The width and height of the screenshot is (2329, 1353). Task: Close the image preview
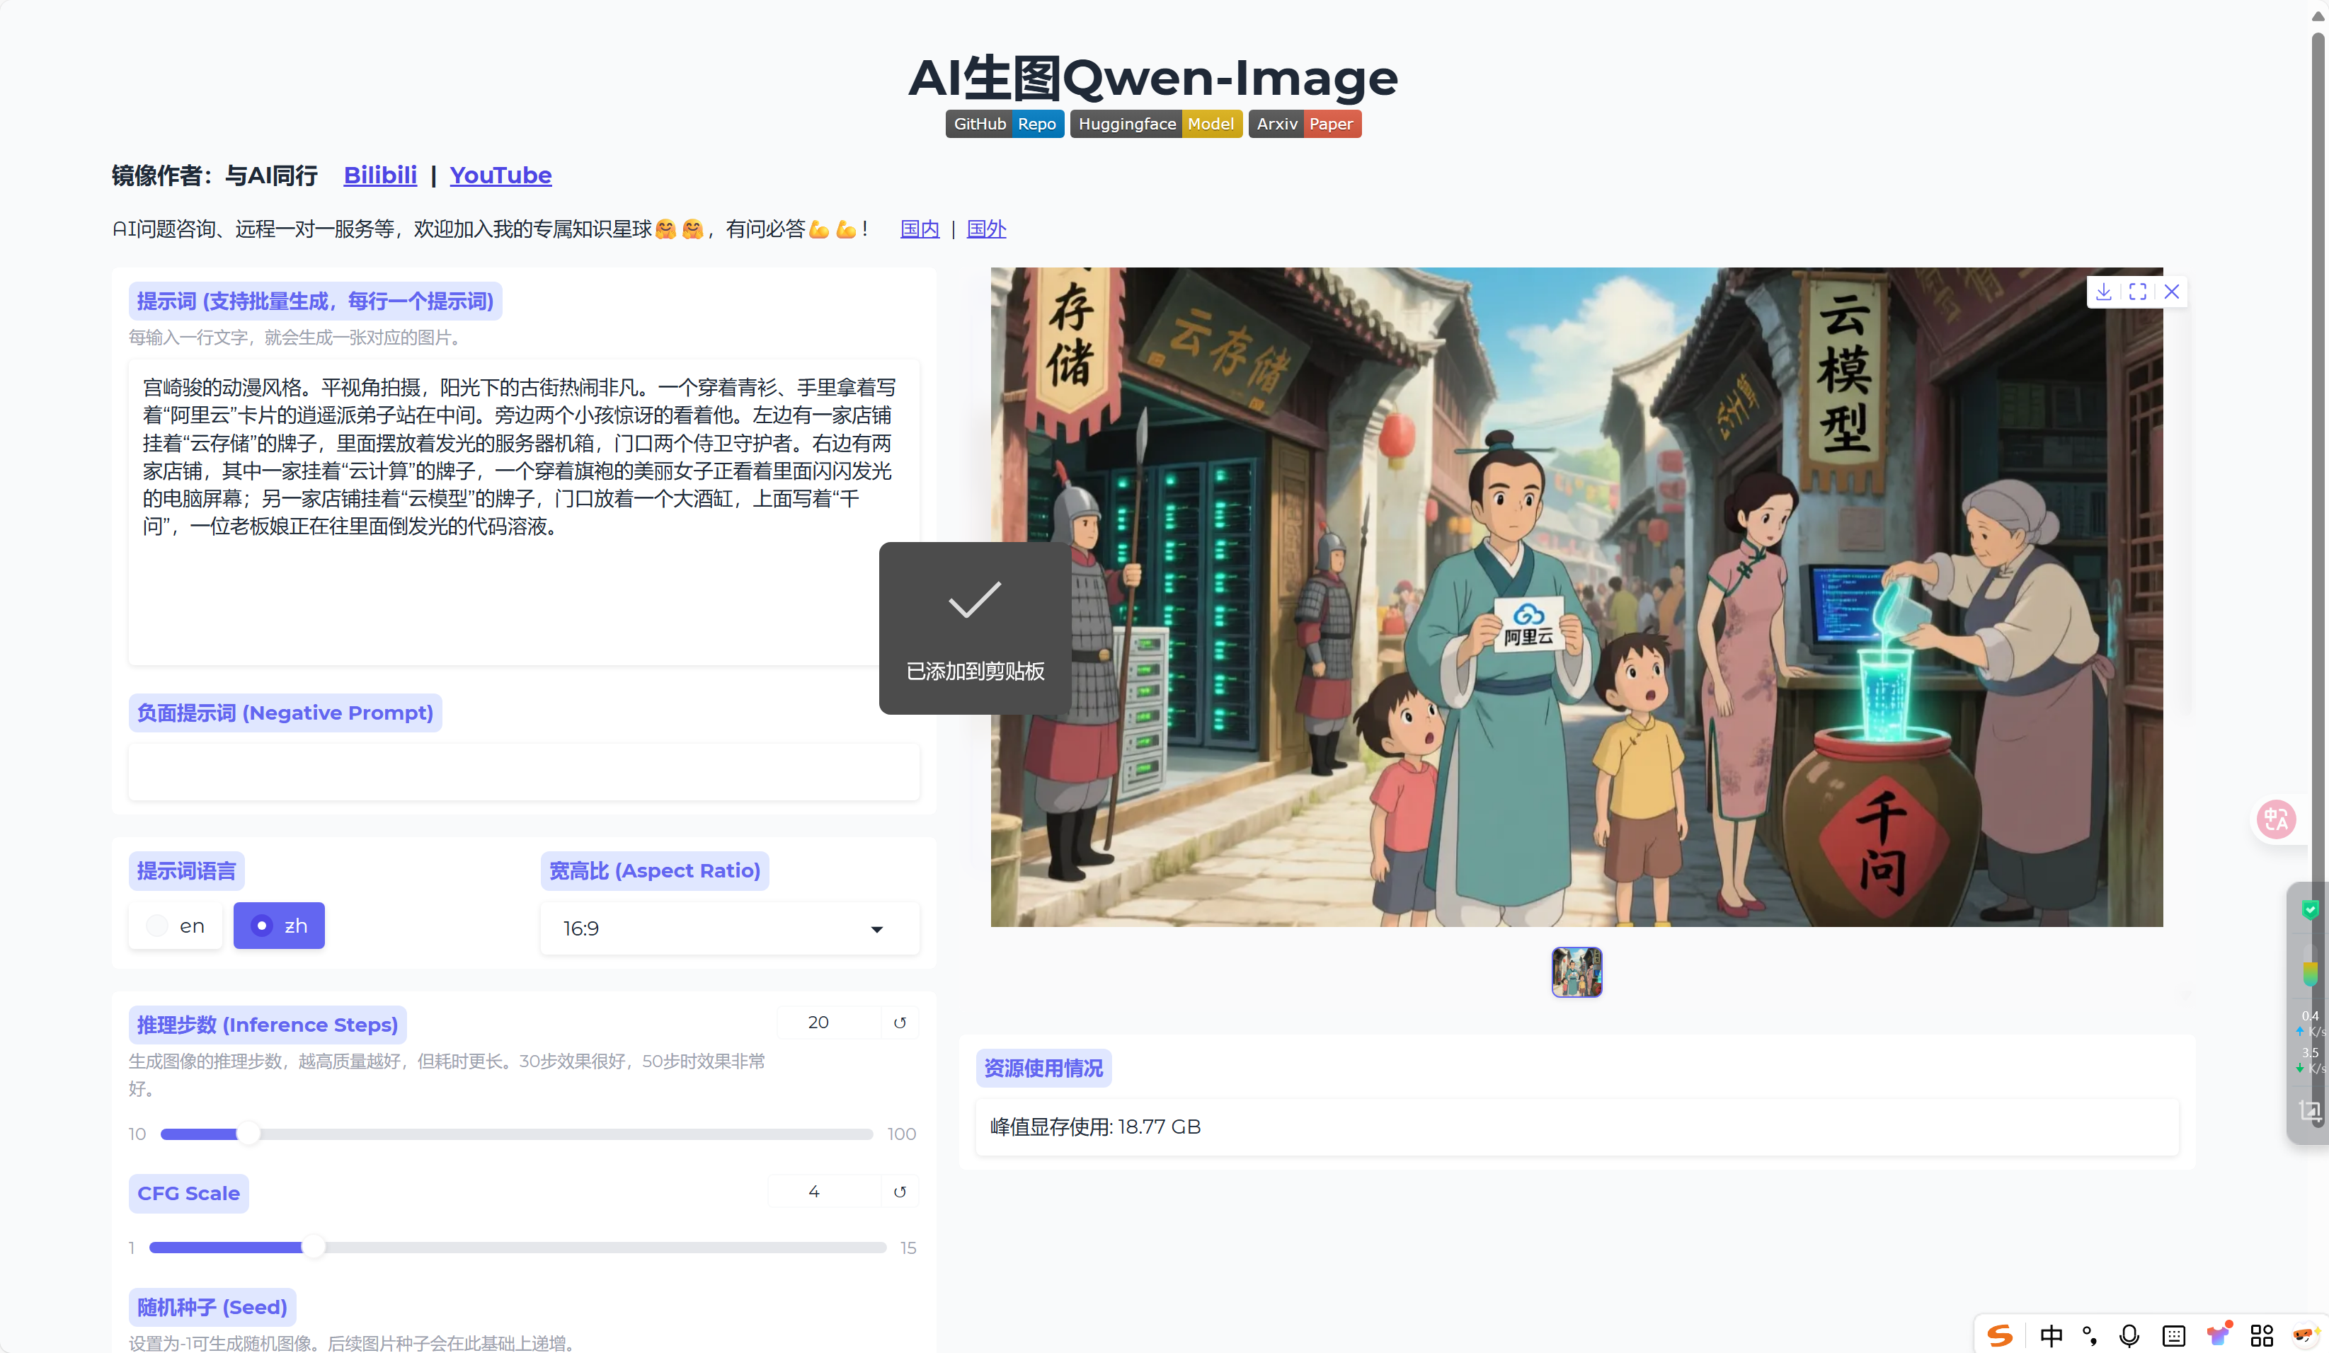tap(2172, 292)
